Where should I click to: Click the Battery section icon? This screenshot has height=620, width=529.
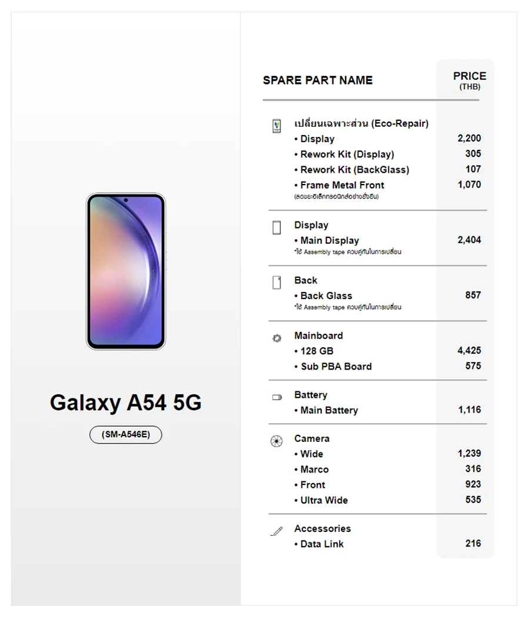277,397
